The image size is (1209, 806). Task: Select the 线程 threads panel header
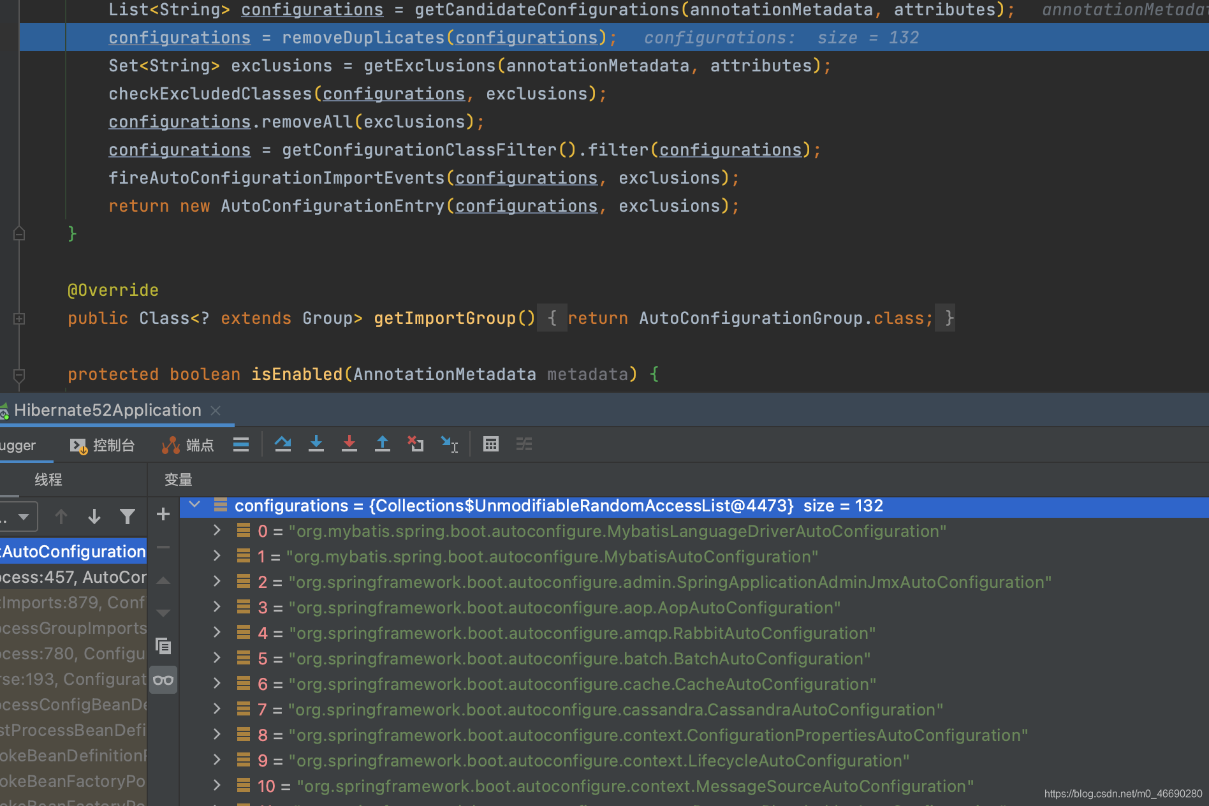tap(48, 480)
